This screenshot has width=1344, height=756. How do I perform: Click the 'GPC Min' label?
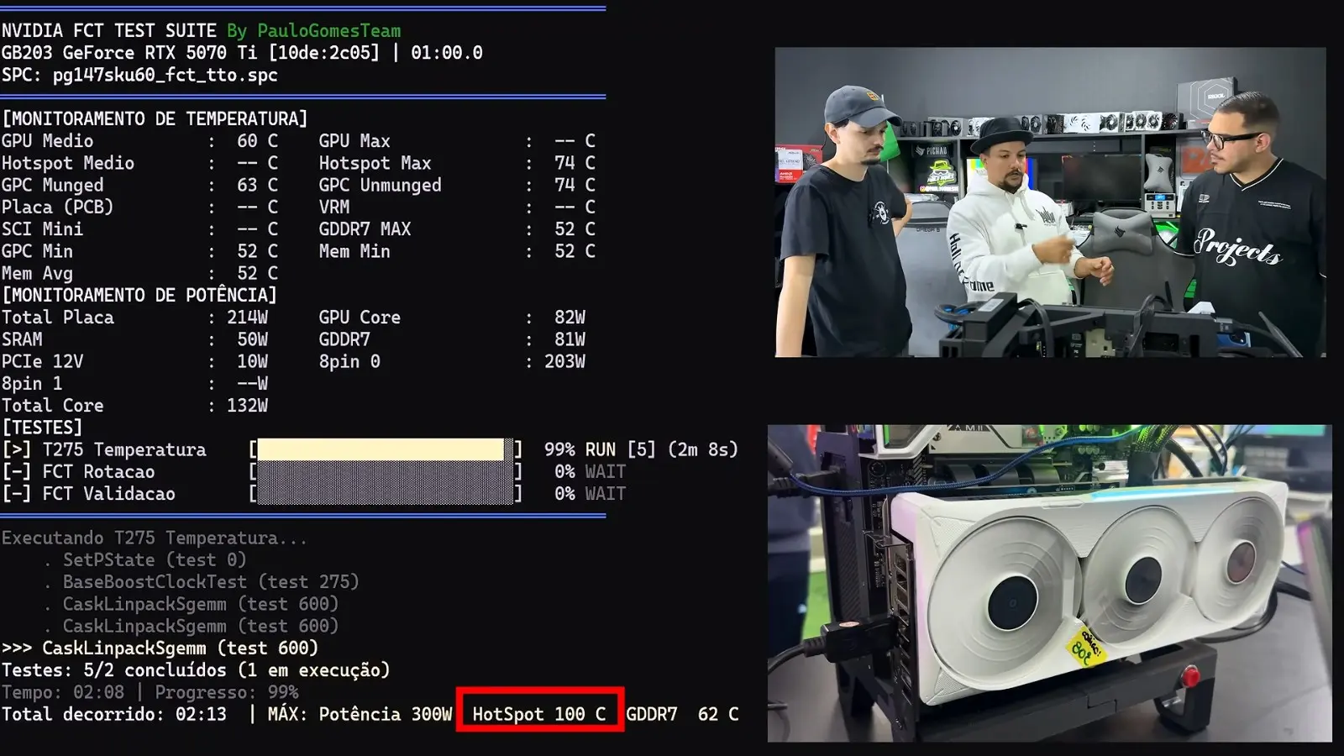(37, 251)
